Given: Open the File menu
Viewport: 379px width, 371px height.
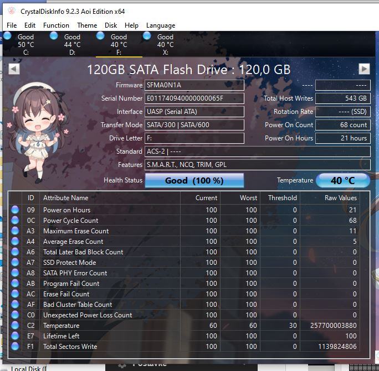Looking at the screenshot, I should tap(12, 25).
